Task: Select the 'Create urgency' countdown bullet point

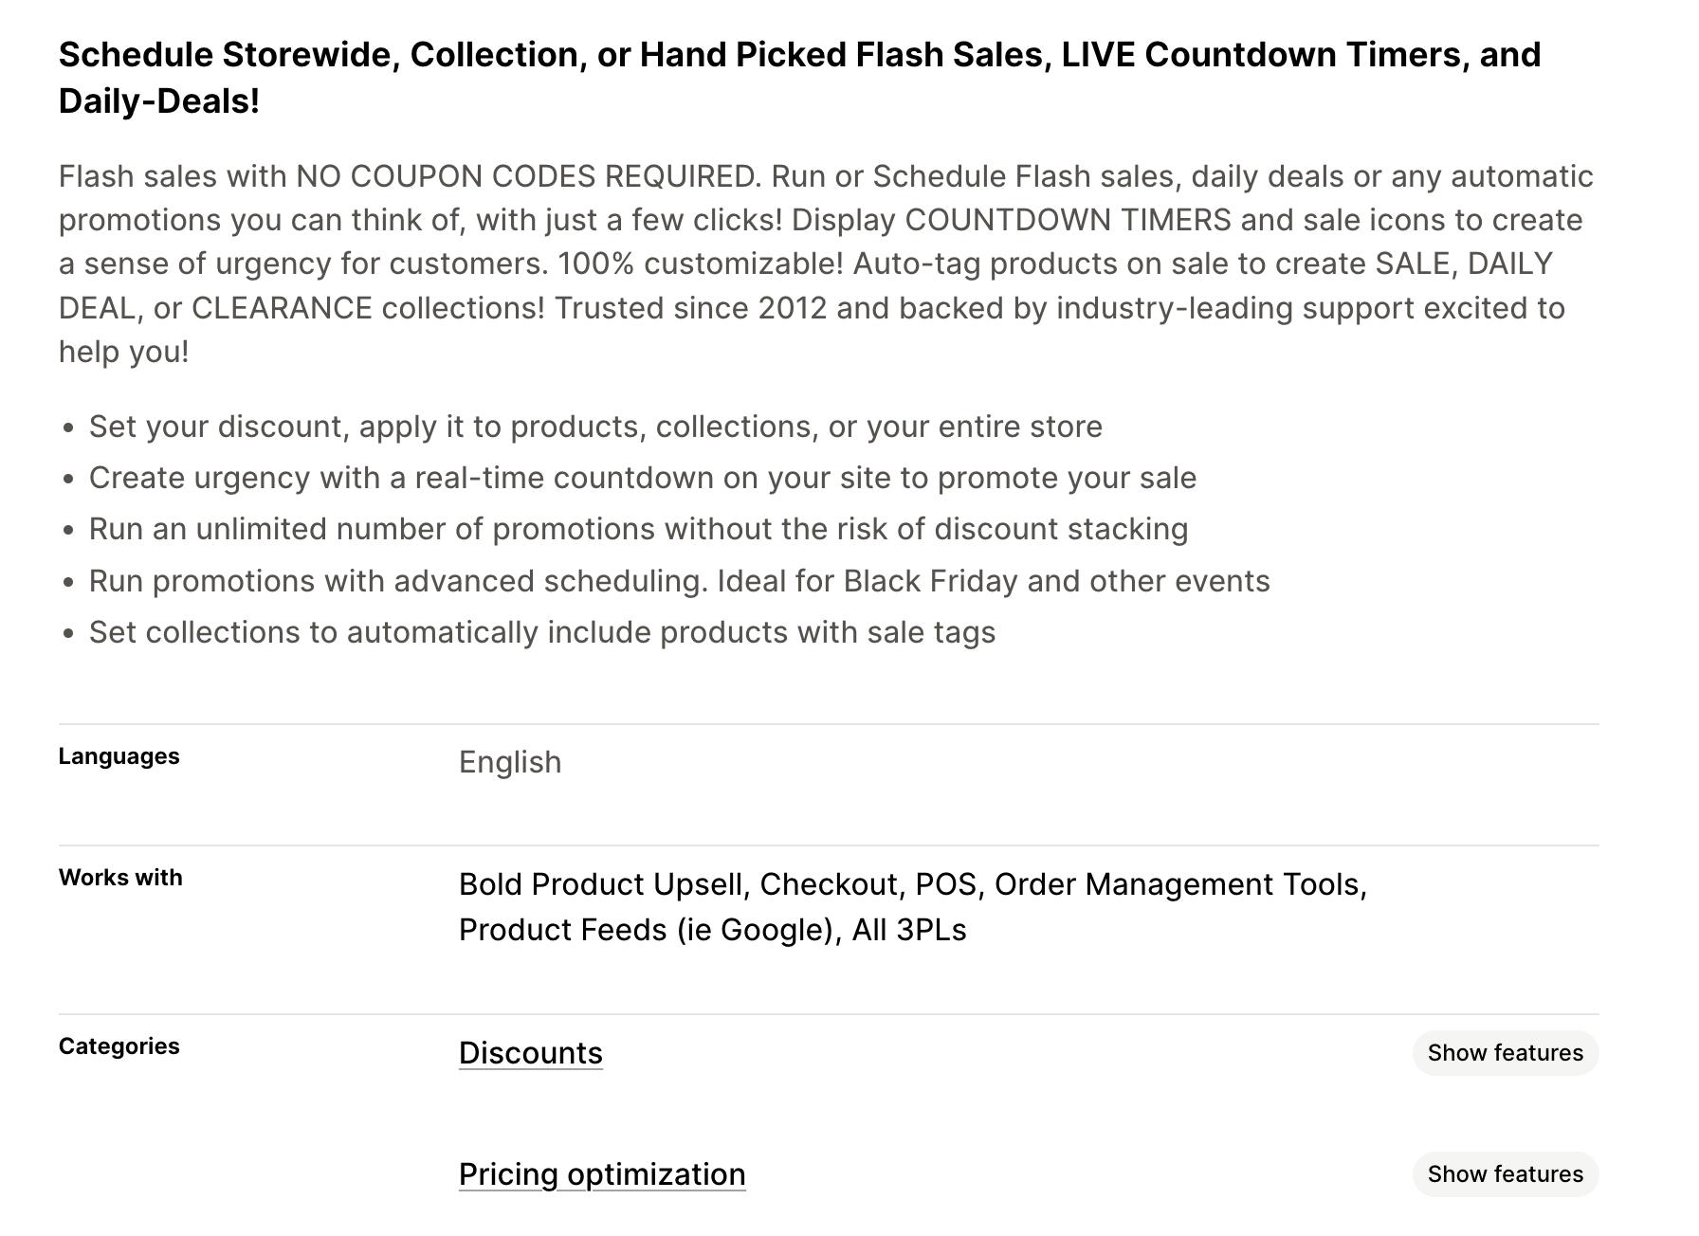Action: [x=642, y=478]
